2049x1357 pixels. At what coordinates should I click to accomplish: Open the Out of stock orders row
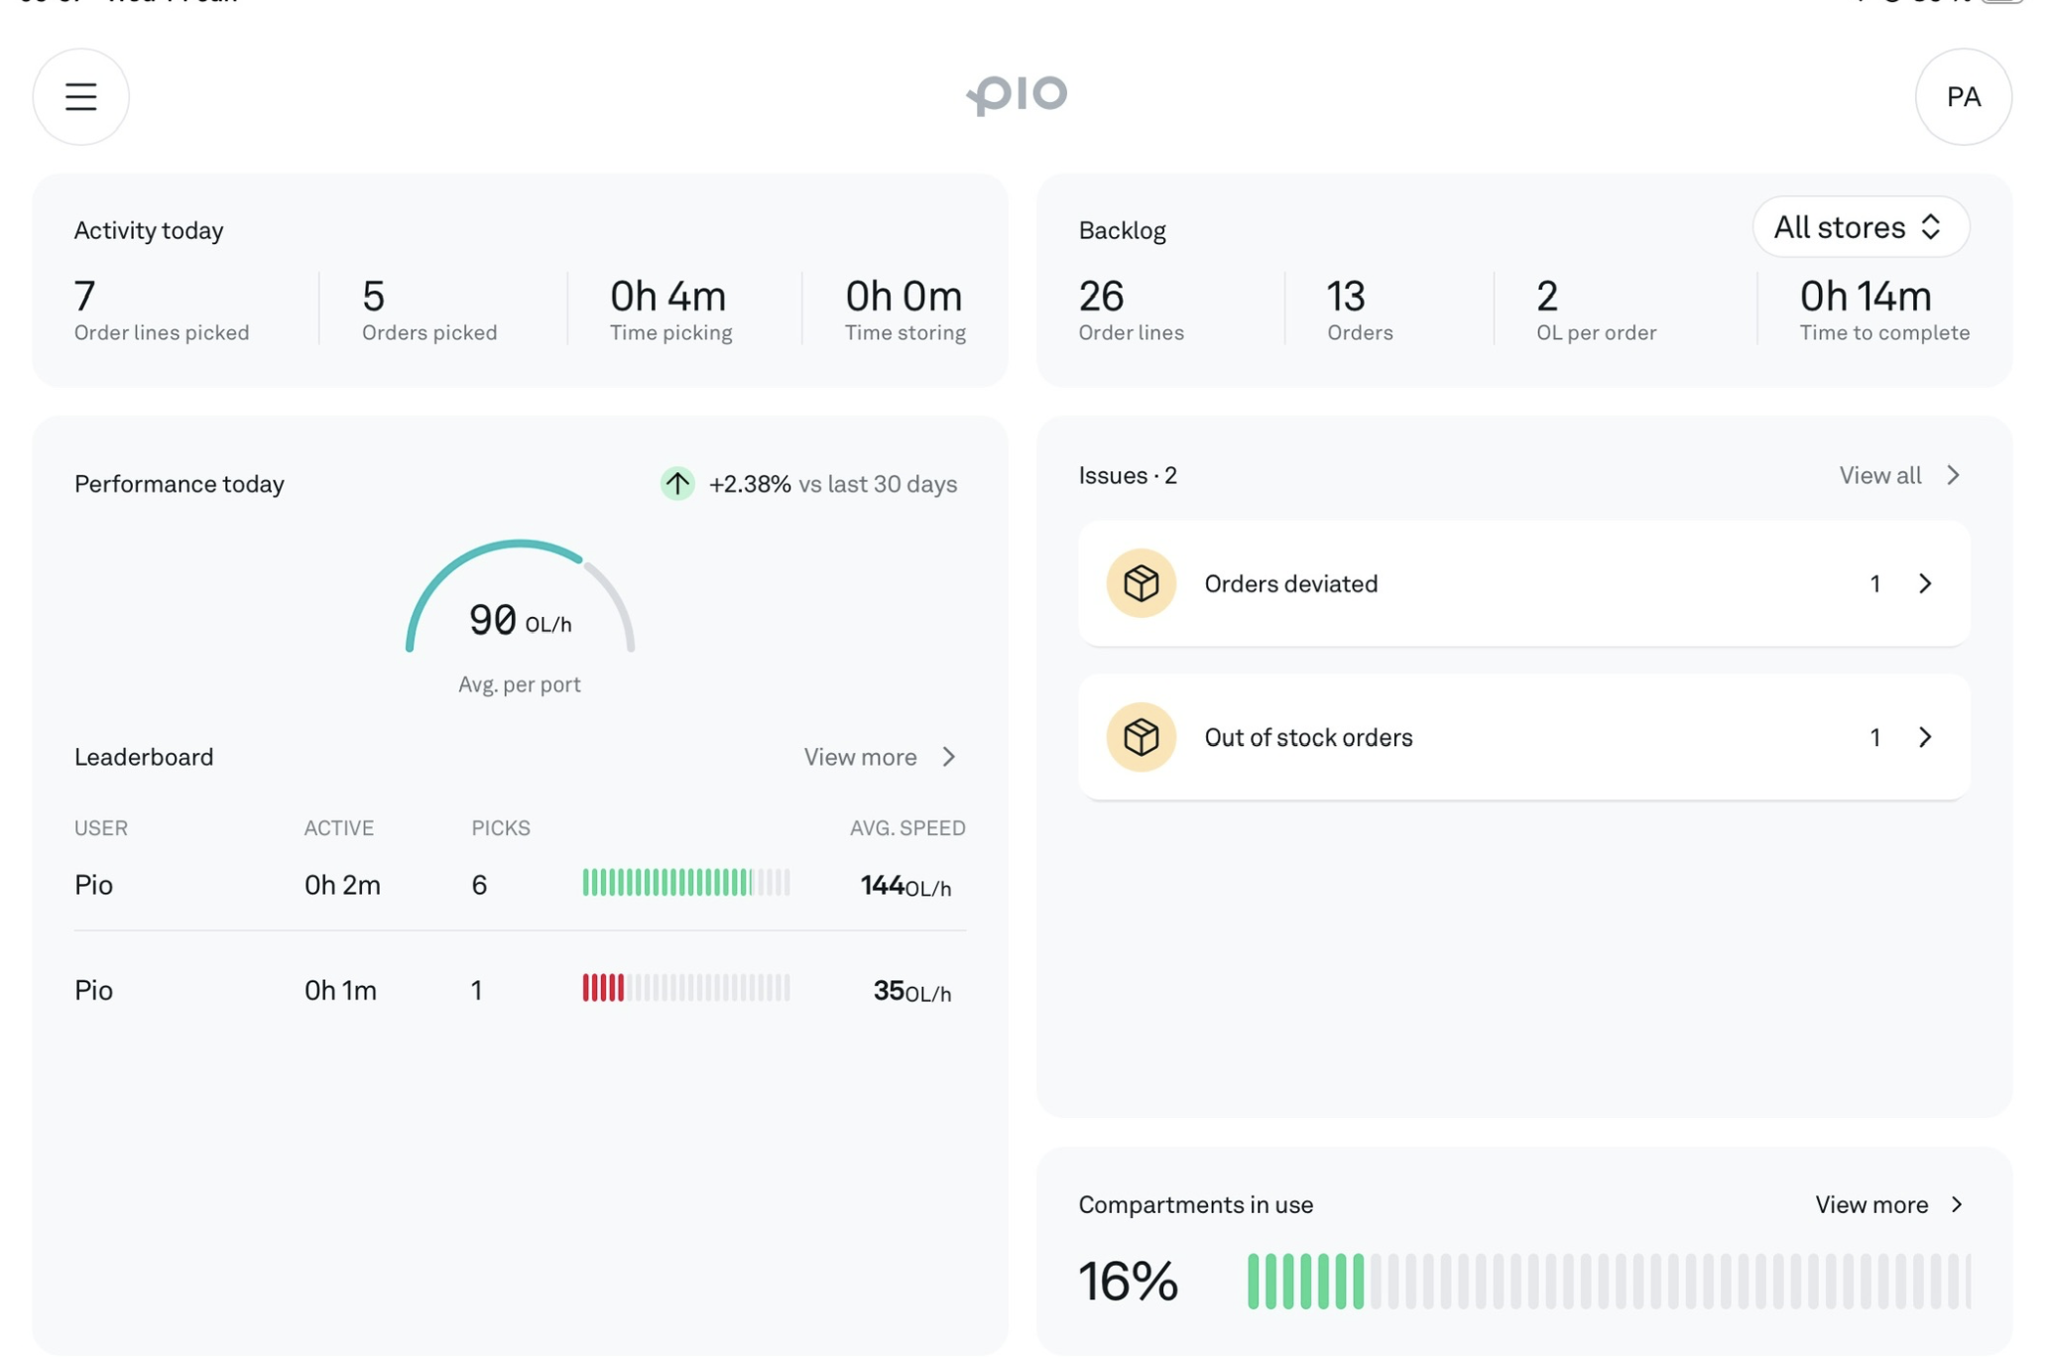(1488, 737)
